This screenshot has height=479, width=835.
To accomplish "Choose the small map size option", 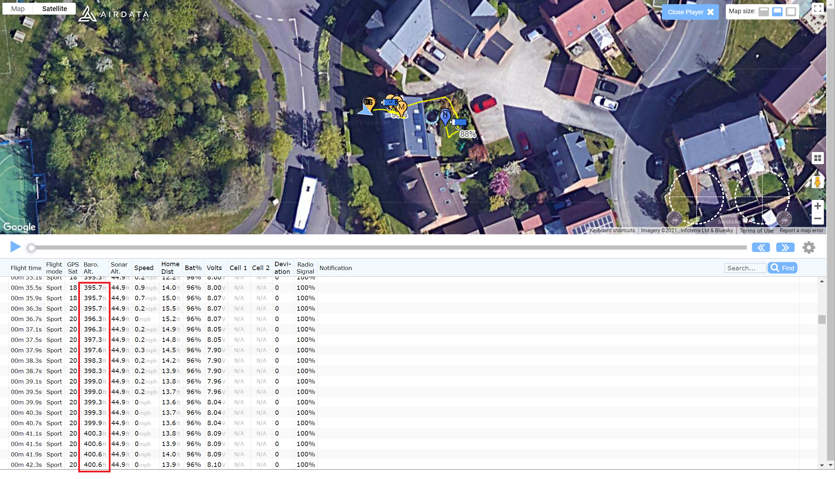I will (x=763, y=11).
